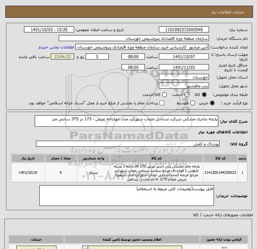This screenshot has height=249, width=257.
Task: Click the remaining time countdown 15:04:23
Action: (62, 56)
